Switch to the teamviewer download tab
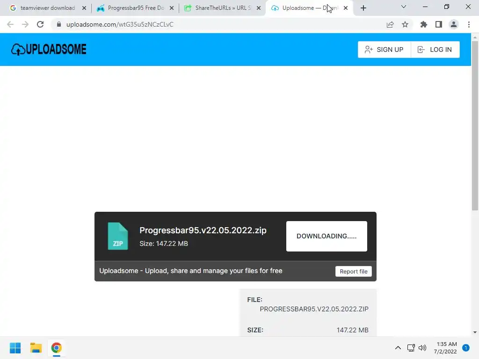This screenshot has width=479, height=359. coord(48,8)
